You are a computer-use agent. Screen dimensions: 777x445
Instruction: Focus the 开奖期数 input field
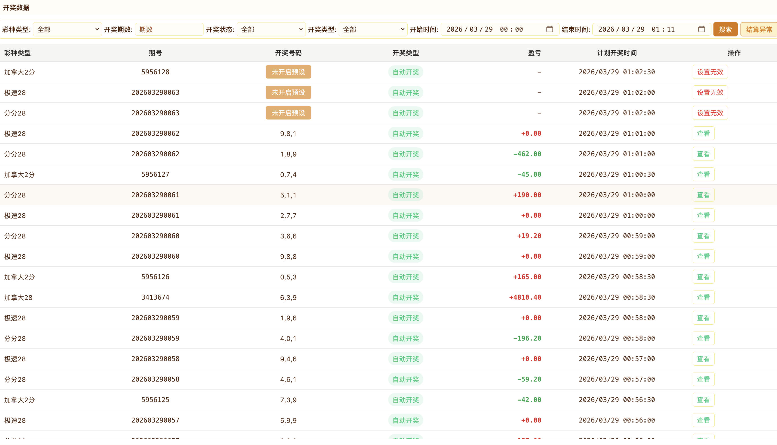(169, 29)
